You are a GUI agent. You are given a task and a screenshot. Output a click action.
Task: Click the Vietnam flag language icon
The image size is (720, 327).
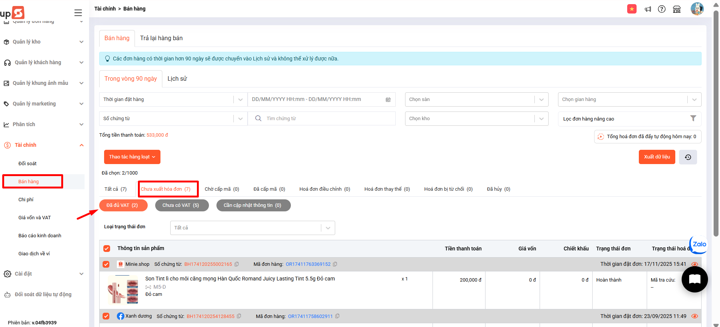[632, 9]
